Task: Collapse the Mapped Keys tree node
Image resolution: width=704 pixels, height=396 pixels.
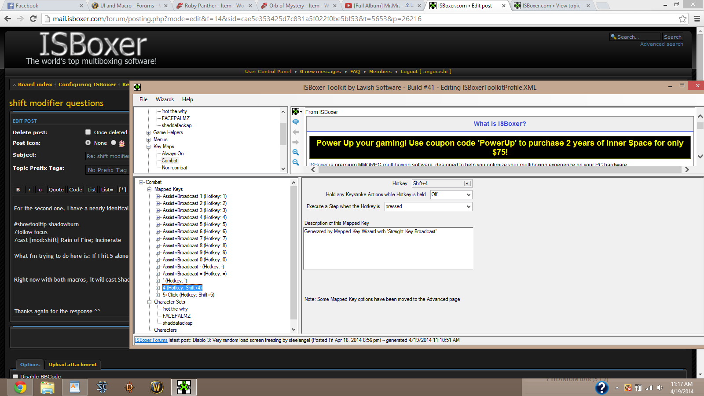Action: click(x=150, y=189)
